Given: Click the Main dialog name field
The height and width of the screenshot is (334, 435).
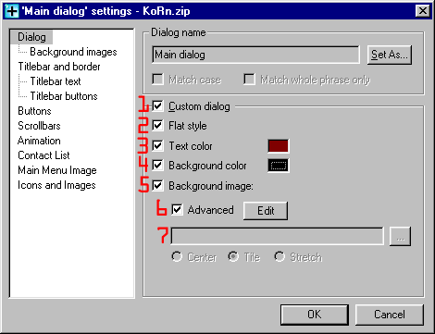Looking at the screenshot, I should tap(255, 55).
